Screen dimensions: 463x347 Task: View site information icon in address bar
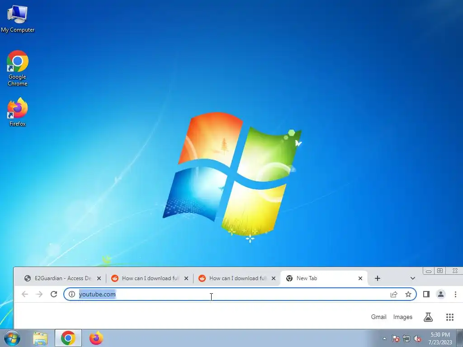coord(72,294)
